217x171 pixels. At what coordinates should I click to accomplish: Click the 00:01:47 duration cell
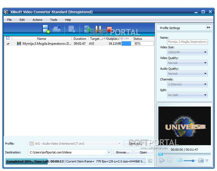tap(80, 44)
